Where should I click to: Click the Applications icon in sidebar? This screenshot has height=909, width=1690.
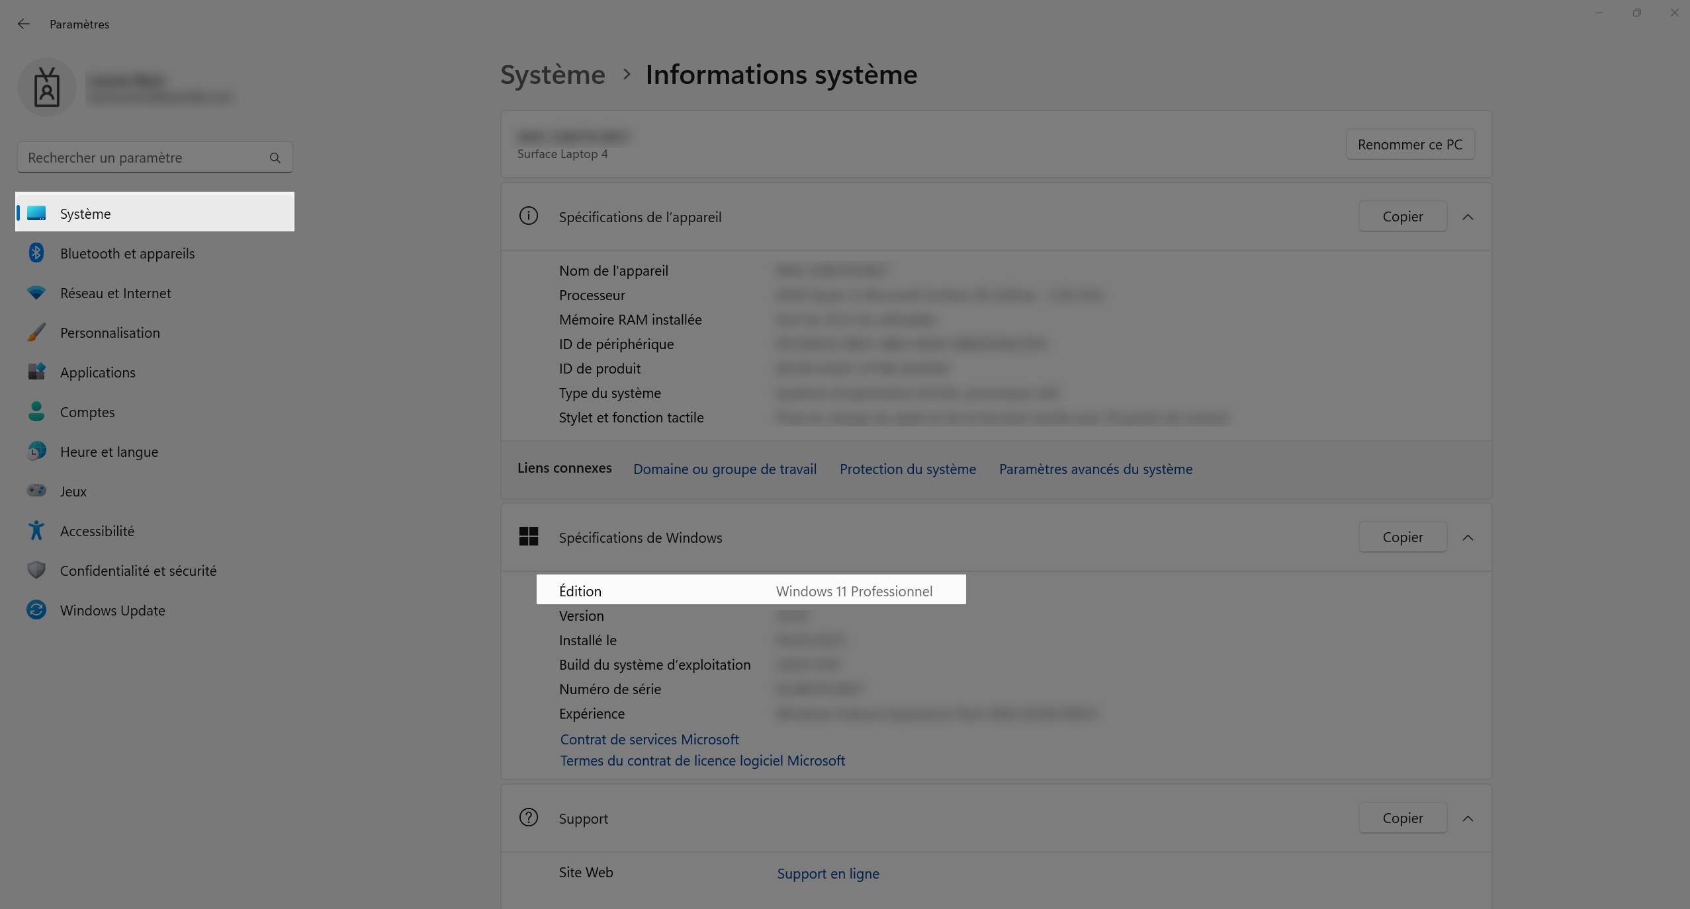pos(36,372)
